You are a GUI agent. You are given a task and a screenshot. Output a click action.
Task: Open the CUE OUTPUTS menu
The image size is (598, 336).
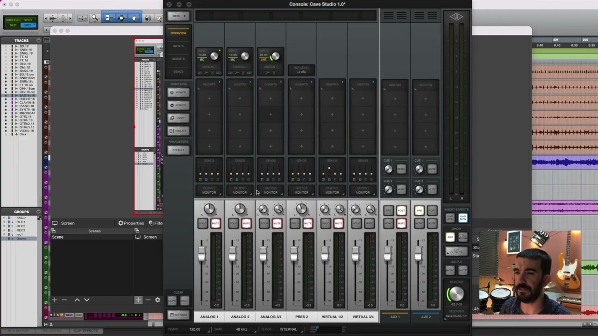[x=456, y=251]
